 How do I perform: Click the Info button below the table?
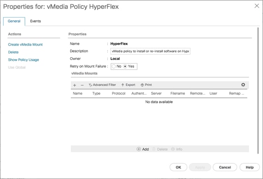click(x=177, y=149)
